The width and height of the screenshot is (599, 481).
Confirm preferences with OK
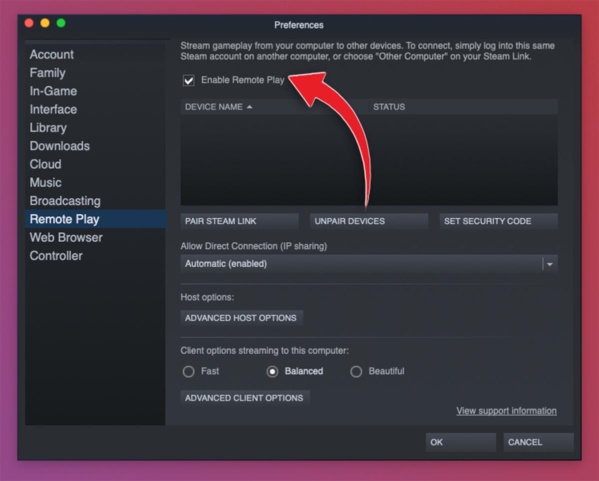pyautogui.click(x=461, y=443)
